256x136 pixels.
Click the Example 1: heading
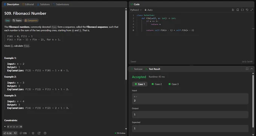click(x=10, y=58)
